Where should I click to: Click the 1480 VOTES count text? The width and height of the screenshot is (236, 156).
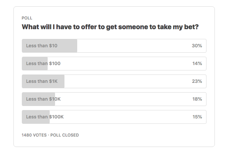pyautogui.click(x=34, y=135)
